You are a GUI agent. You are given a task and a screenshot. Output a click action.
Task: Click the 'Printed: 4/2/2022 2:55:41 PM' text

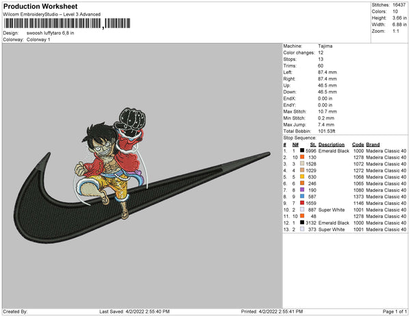[272, 312]
